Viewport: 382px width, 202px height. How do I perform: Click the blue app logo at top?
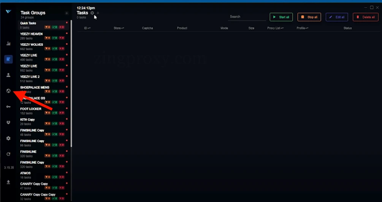coord(8,11)
